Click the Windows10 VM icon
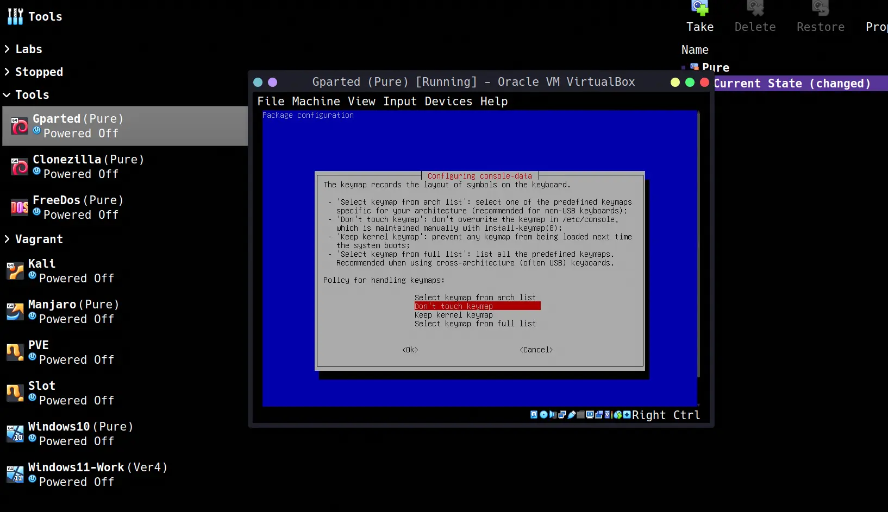The image size is (888, 512). point(15,434)
